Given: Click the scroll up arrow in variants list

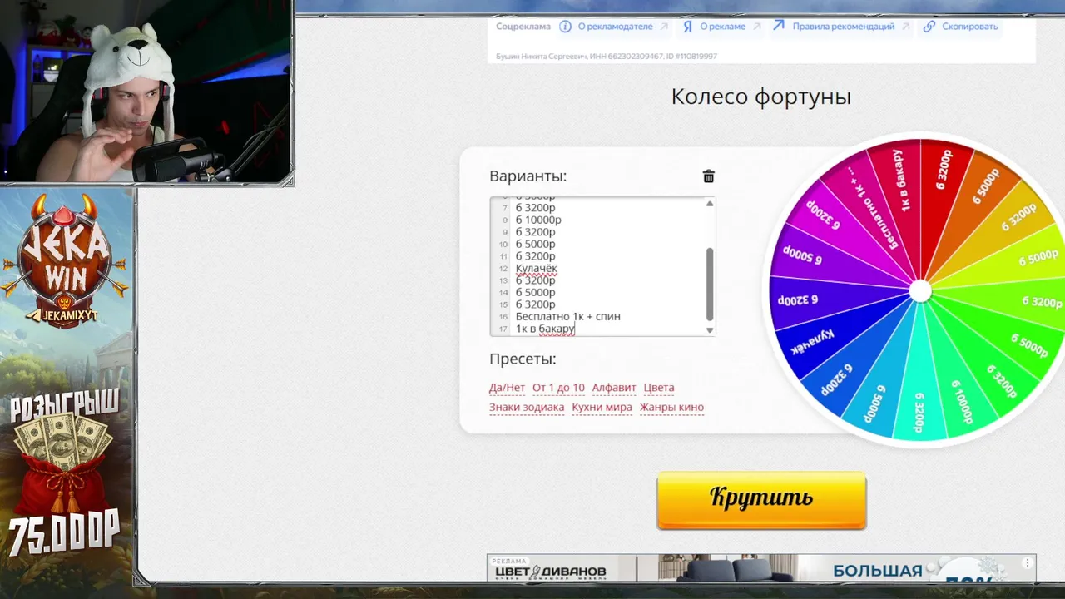Looking at the screenshot, I should pyautogui.click(x=710, y=204).
